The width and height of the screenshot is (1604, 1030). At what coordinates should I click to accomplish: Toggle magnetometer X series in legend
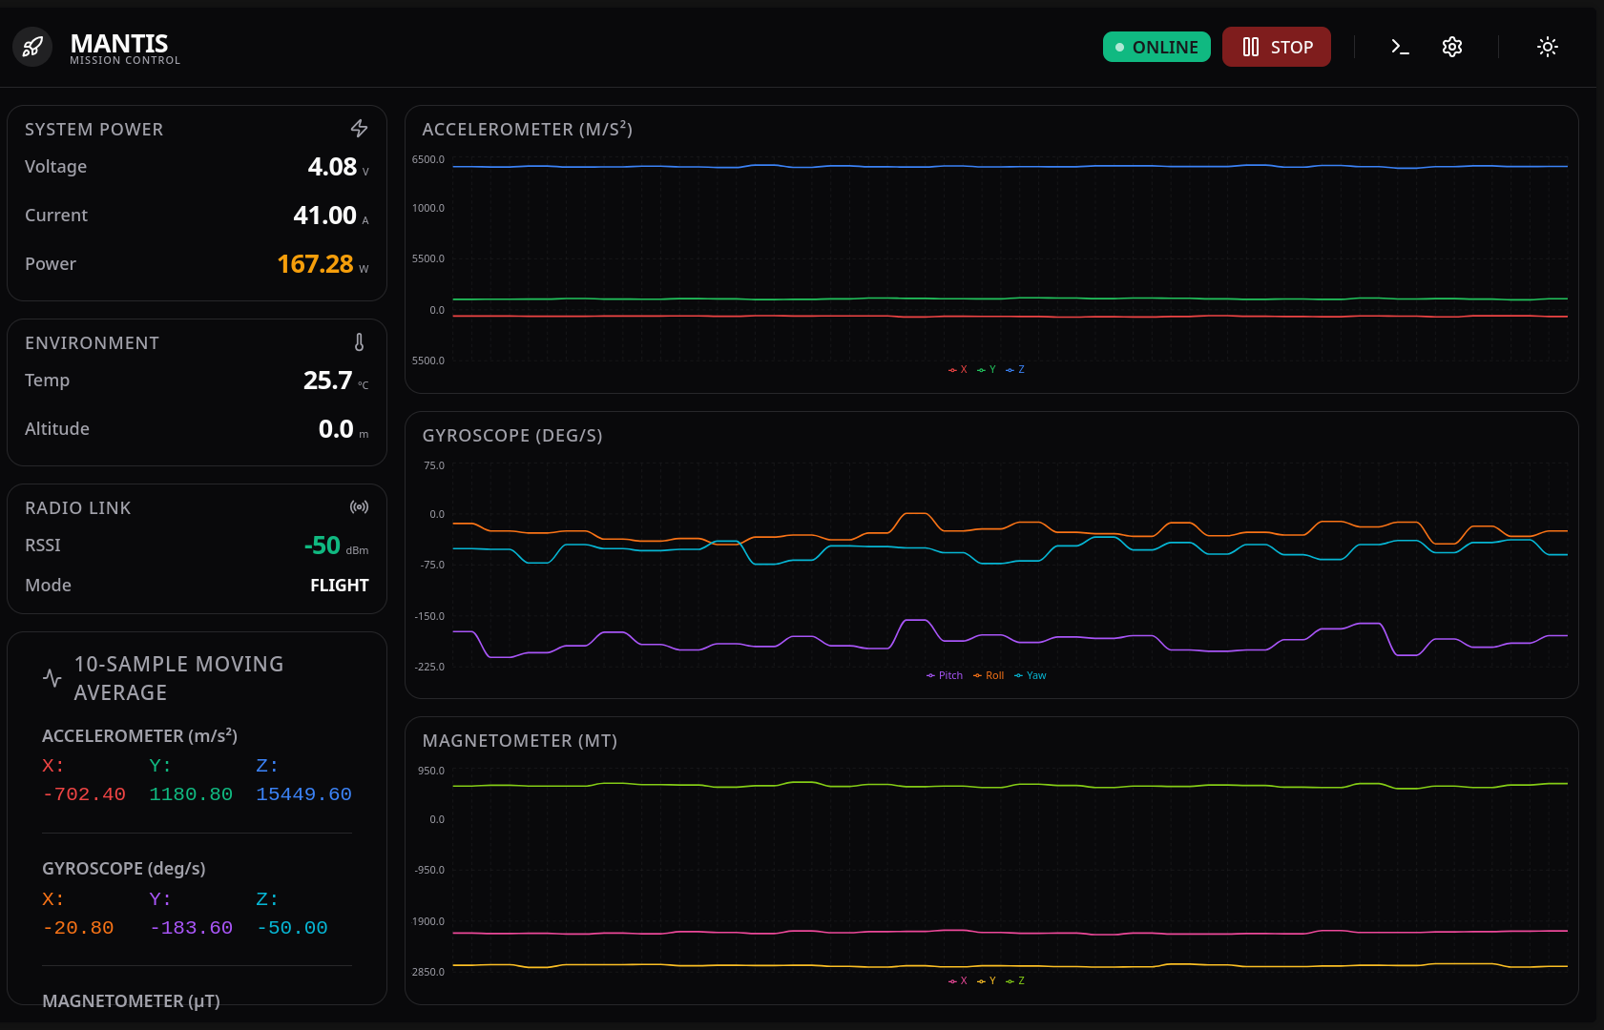(958, 980)
